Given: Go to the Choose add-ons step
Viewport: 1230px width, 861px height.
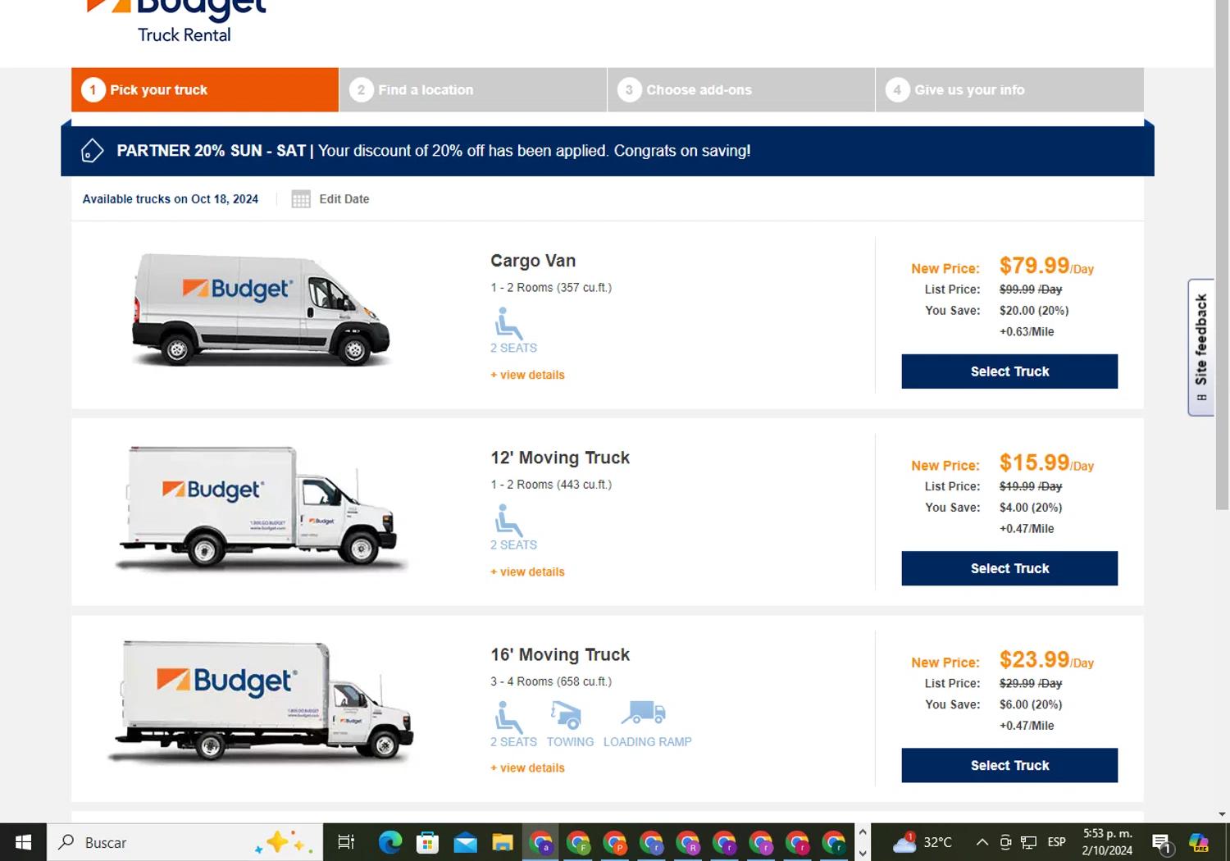Looking at the screenshot, I should tap(741, 89).
